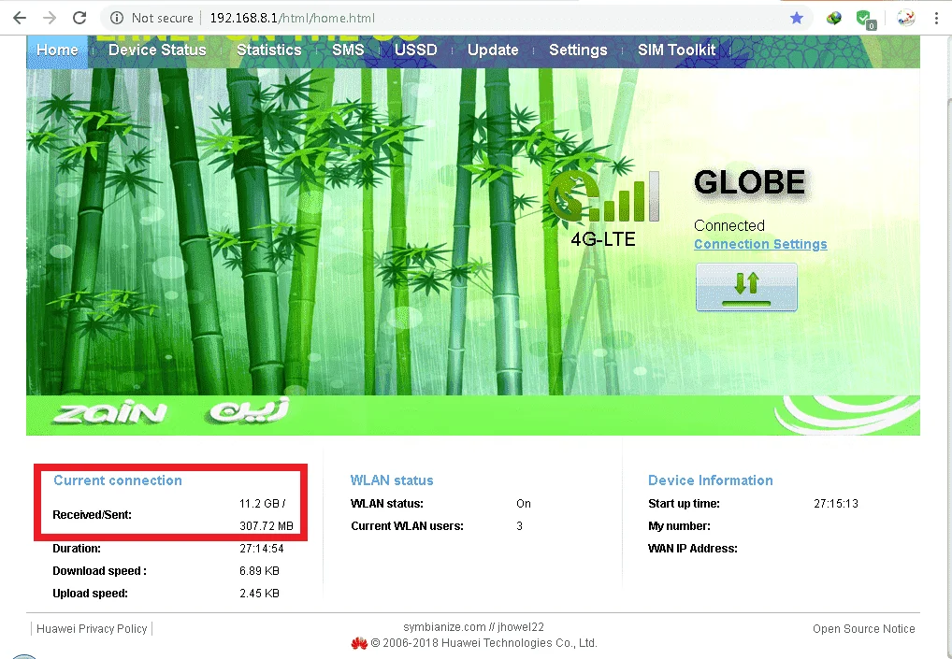Image resolution: width=952 pixels, height=659 pixels.
Task: Click the My number label
Action: [x=679, y=526]
